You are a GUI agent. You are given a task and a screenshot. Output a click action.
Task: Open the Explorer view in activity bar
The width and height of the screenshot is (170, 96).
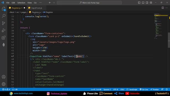click(3, 9)
